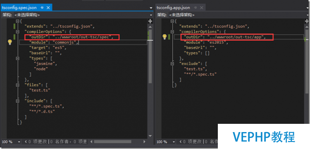Click the vertical scrollbar thumb in spec.json pane

click(150, 56)
